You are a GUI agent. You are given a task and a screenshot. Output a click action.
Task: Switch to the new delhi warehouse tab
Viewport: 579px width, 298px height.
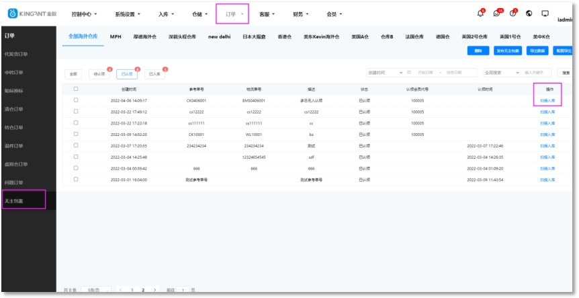click(220, 36)
